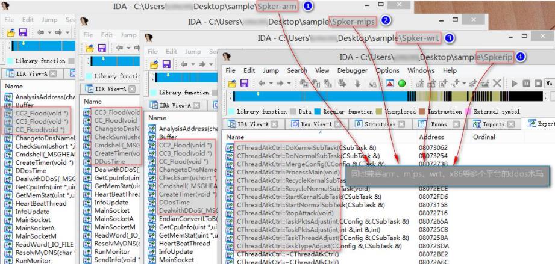Open File menu in Spkerip window

tap(230, 70)
